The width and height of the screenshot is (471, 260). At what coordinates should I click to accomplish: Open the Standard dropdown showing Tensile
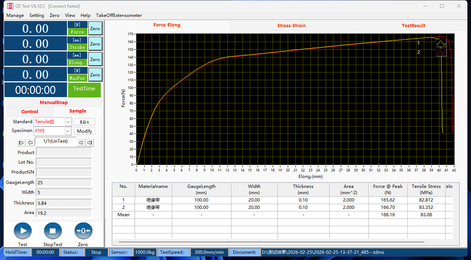click(x=52, y=122)
